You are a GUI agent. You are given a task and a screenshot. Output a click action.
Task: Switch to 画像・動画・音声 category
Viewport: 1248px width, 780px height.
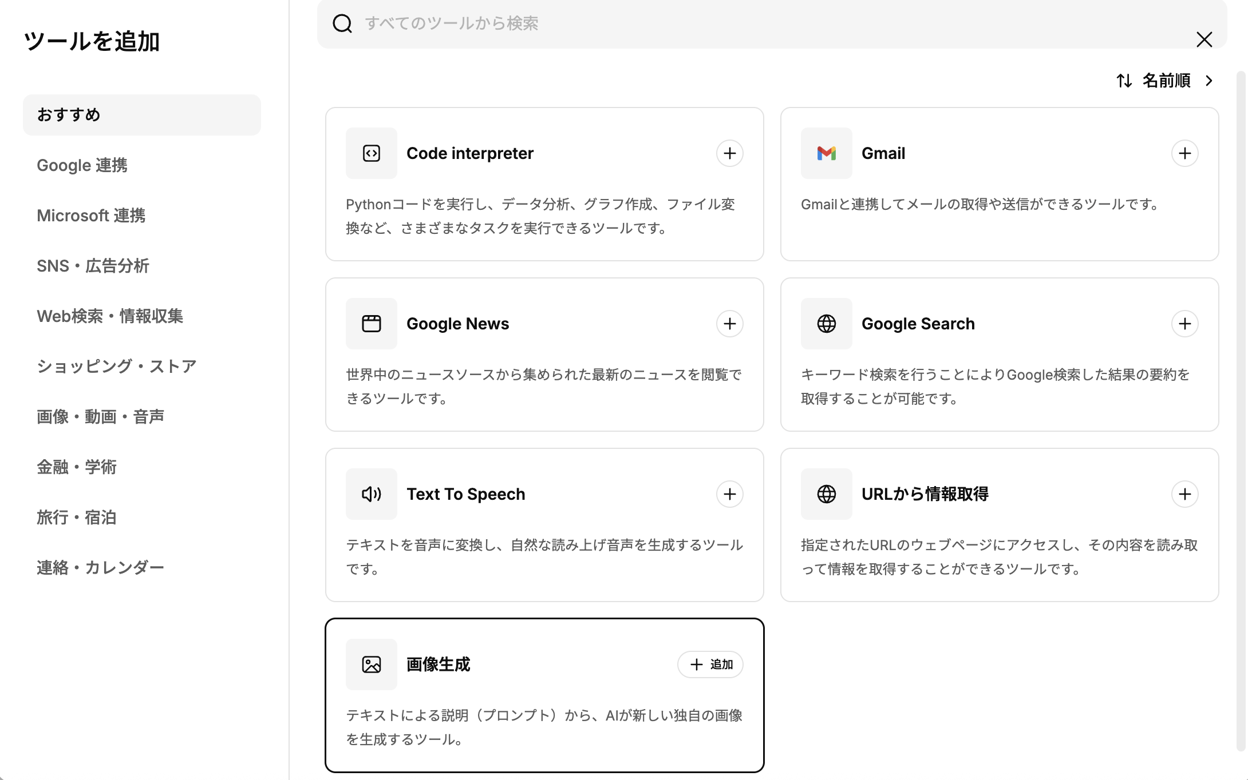(100, 417)
